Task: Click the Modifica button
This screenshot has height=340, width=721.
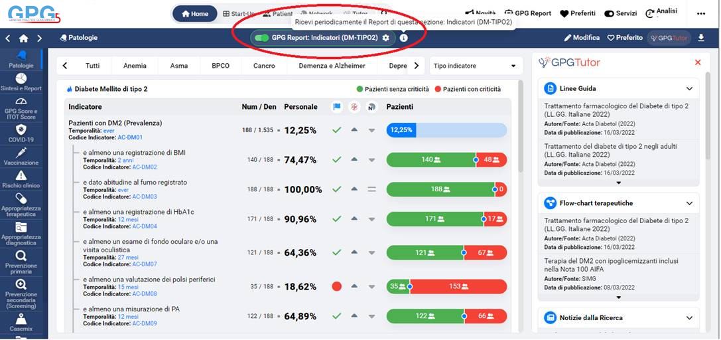Action: 582,38
